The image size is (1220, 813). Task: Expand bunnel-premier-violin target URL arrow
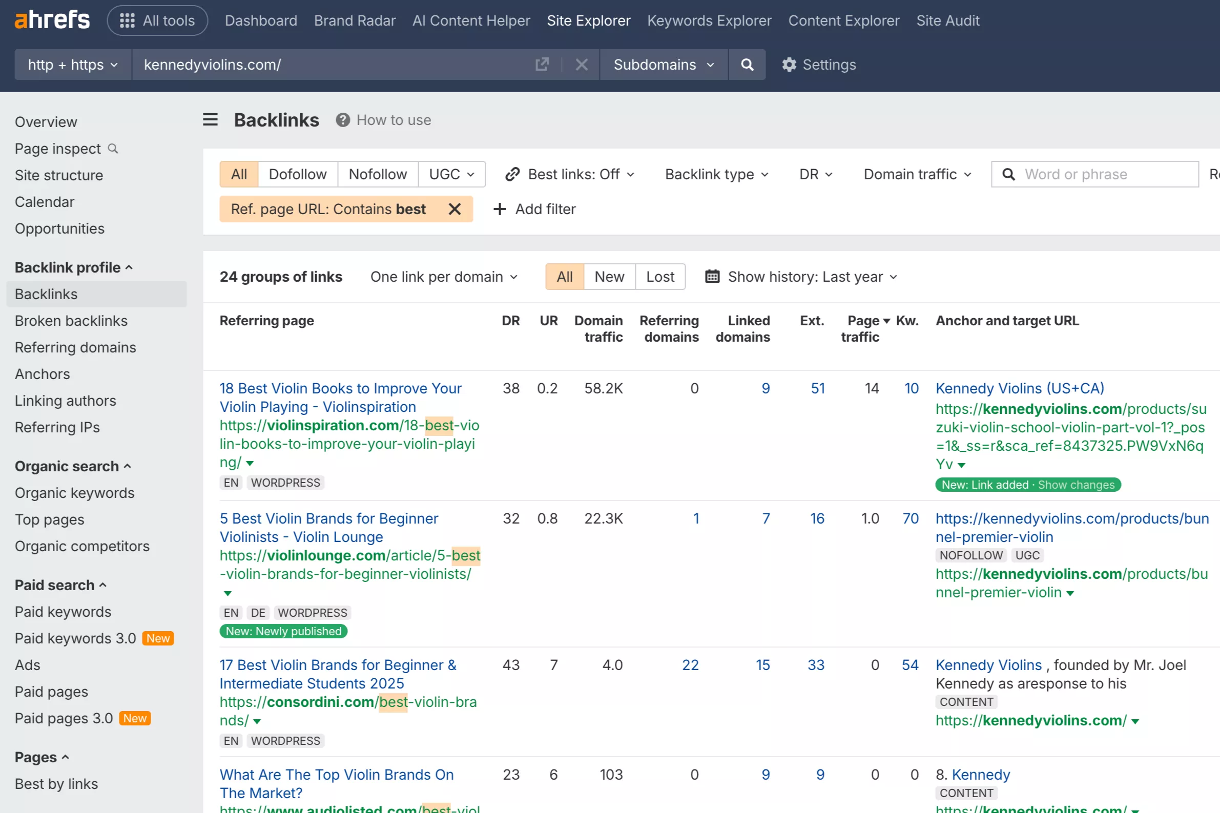1070,594
